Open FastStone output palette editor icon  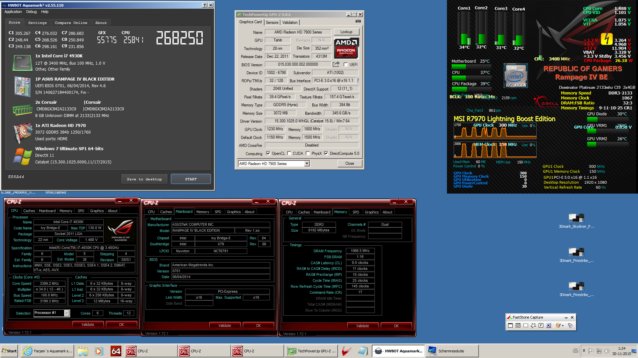point(558,326)
